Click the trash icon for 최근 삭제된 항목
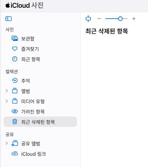Image resolution: width=148 pixels, height=167 pixels. point(15,121)
